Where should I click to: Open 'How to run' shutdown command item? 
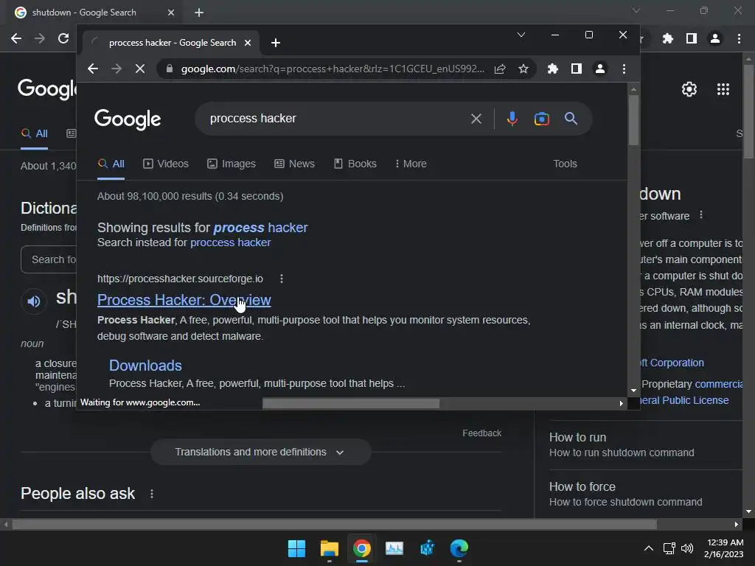coord(622,444)
